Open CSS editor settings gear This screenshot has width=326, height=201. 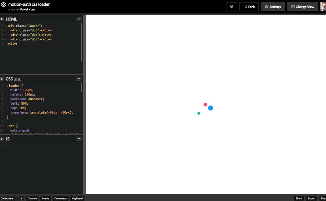(x=2, y=79)
